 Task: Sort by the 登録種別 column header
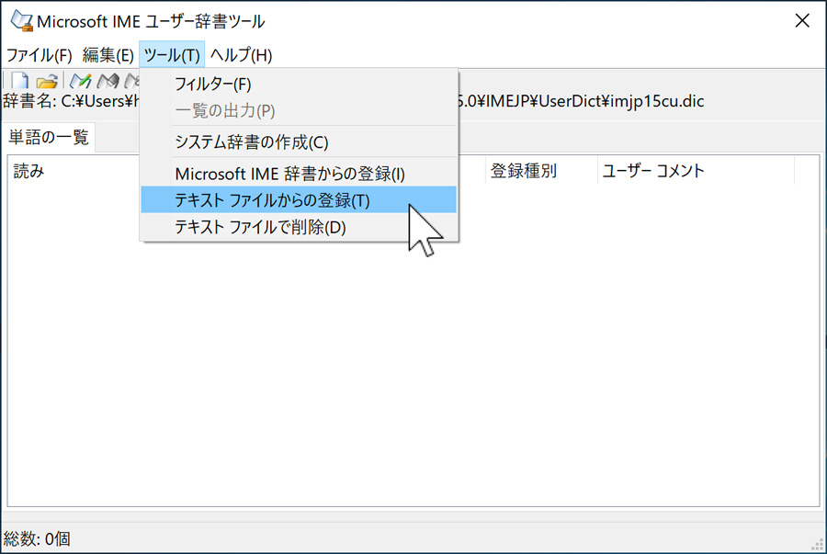(x=541, y=171)
